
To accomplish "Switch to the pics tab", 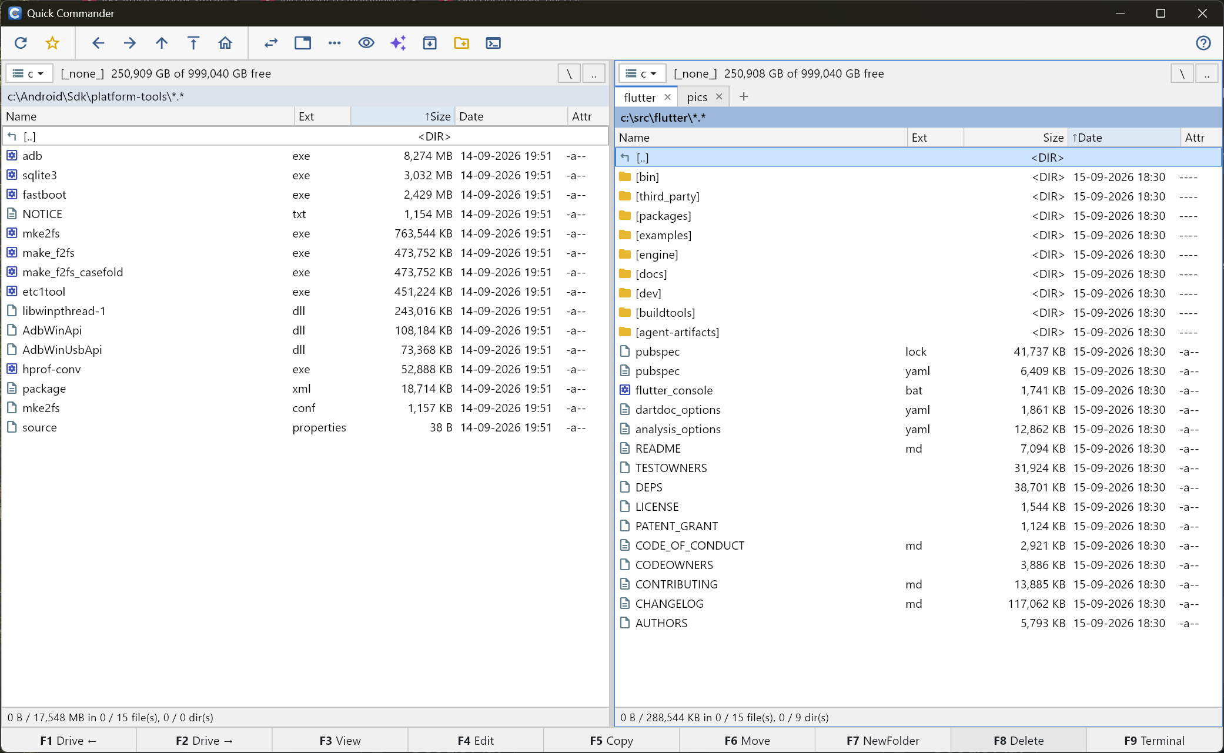I will click(x=697, y=97).
